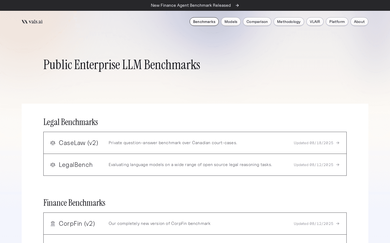
Task: Click the banner arrow icon
Action: click(237, 5)
